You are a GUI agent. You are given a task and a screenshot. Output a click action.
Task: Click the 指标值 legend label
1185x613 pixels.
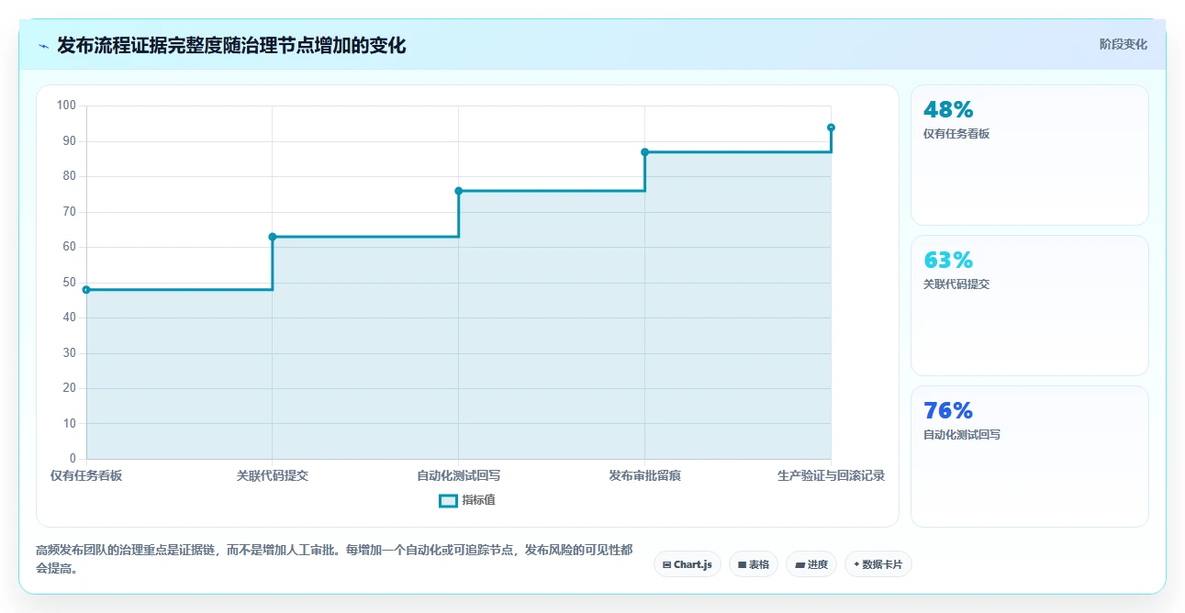tap(478, 500)
